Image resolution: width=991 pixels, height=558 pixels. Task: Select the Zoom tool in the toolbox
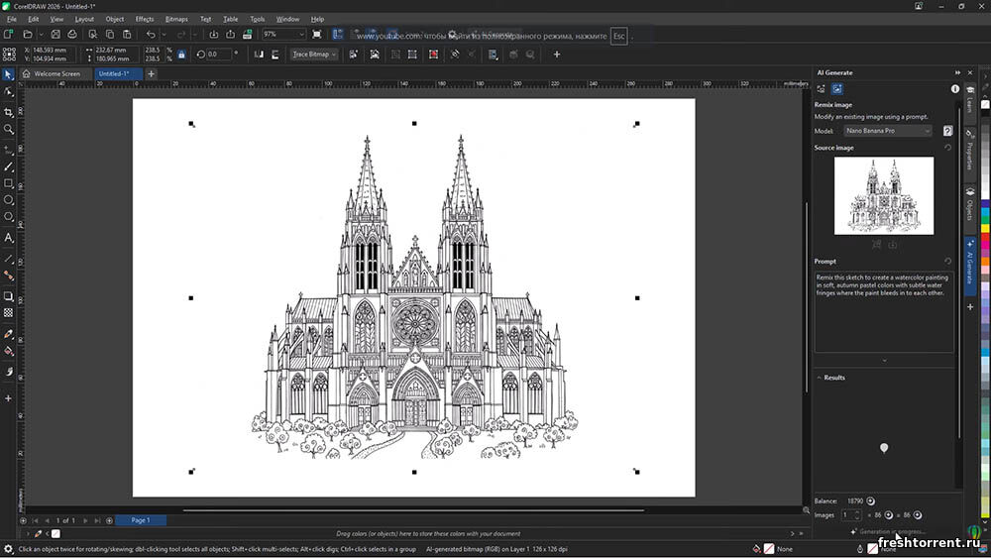pyautogui.click(x=9, y=129)
